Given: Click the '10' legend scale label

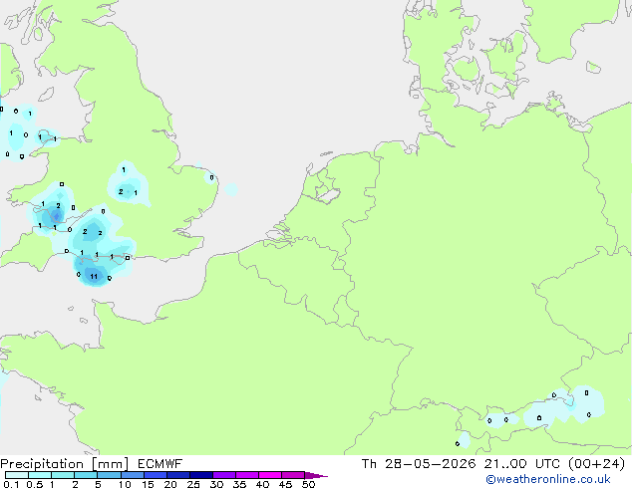Looking at the screenshot, I should point(125,484).
